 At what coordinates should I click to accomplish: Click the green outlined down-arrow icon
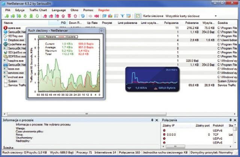click(x=37, y=16)
